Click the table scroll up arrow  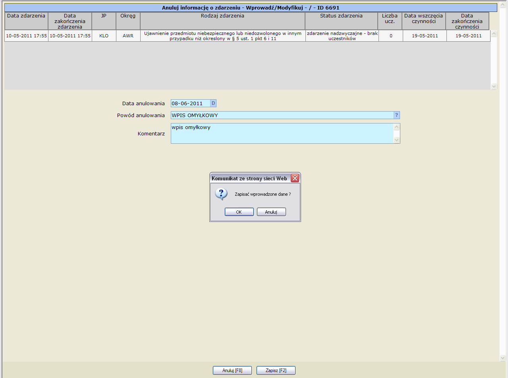coord(494,34)
